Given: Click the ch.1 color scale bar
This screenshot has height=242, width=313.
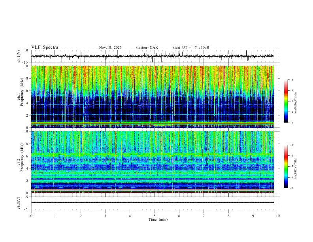Looking at the screenshot, I should [x=286, y=101].
